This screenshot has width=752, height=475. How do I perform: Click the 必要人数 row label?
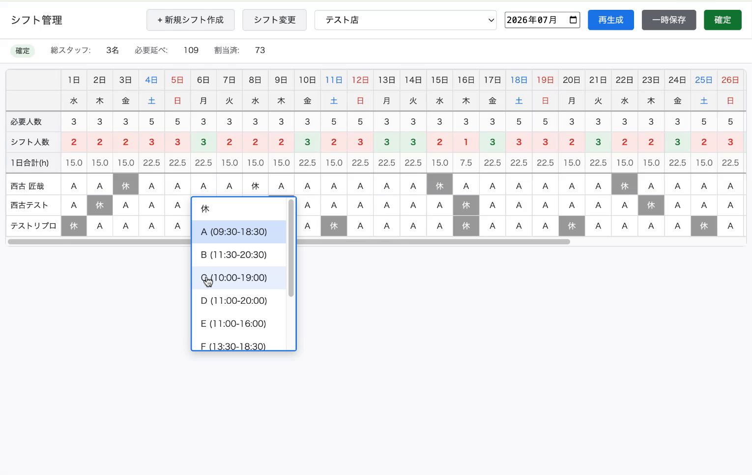27,122
